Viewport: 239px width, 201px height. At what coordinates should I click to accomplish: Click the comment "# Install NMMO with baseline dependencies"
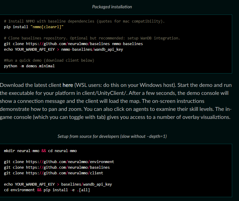(84, 21)
